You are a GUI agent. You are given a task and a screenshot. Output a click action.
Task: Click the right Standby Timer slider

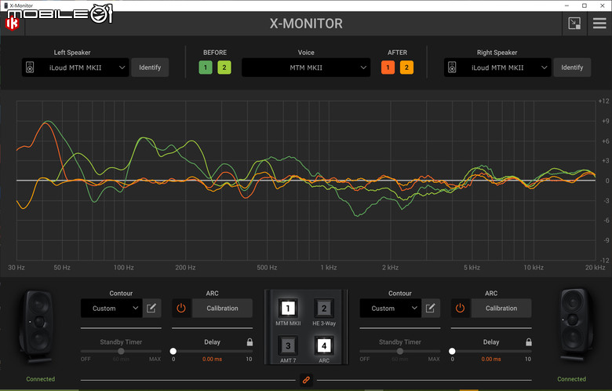(x=400, y=351)
